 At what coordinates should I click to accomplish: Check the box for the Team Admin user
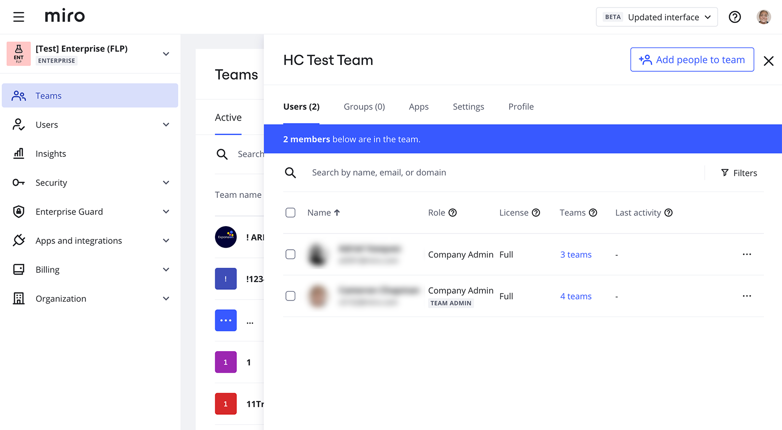pyautogui.click(x=290, y=296)
